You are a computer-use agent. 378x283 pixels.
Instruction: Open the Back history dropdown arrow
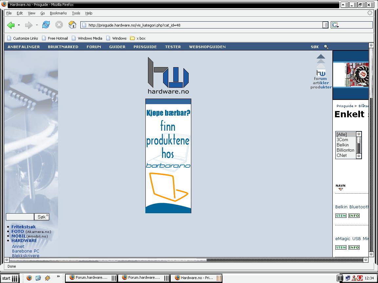[19, 25]
